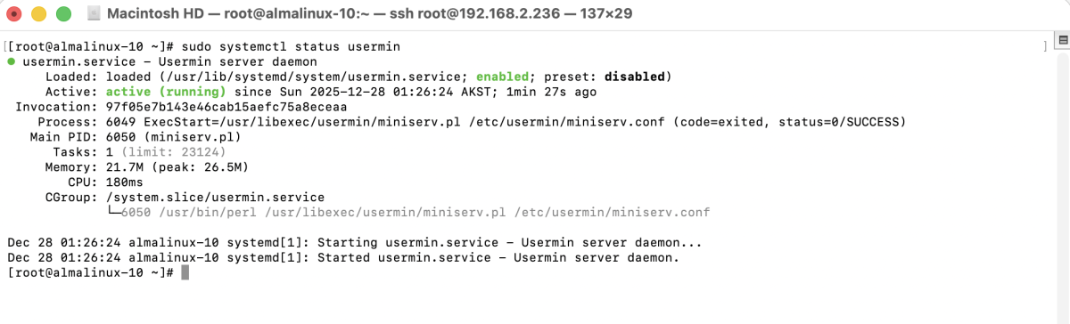Click the 'active (running)' status text

[166, 91]
